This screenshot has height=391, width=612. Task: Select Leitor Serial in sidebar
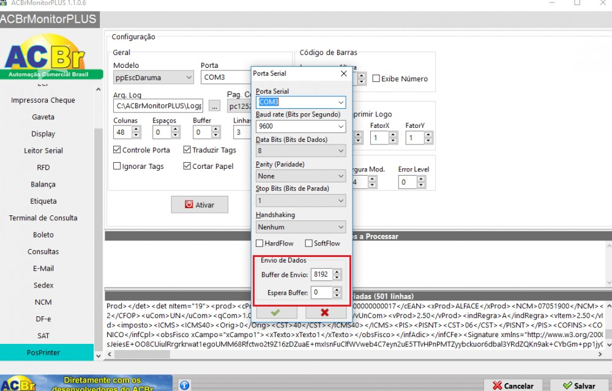43,151
